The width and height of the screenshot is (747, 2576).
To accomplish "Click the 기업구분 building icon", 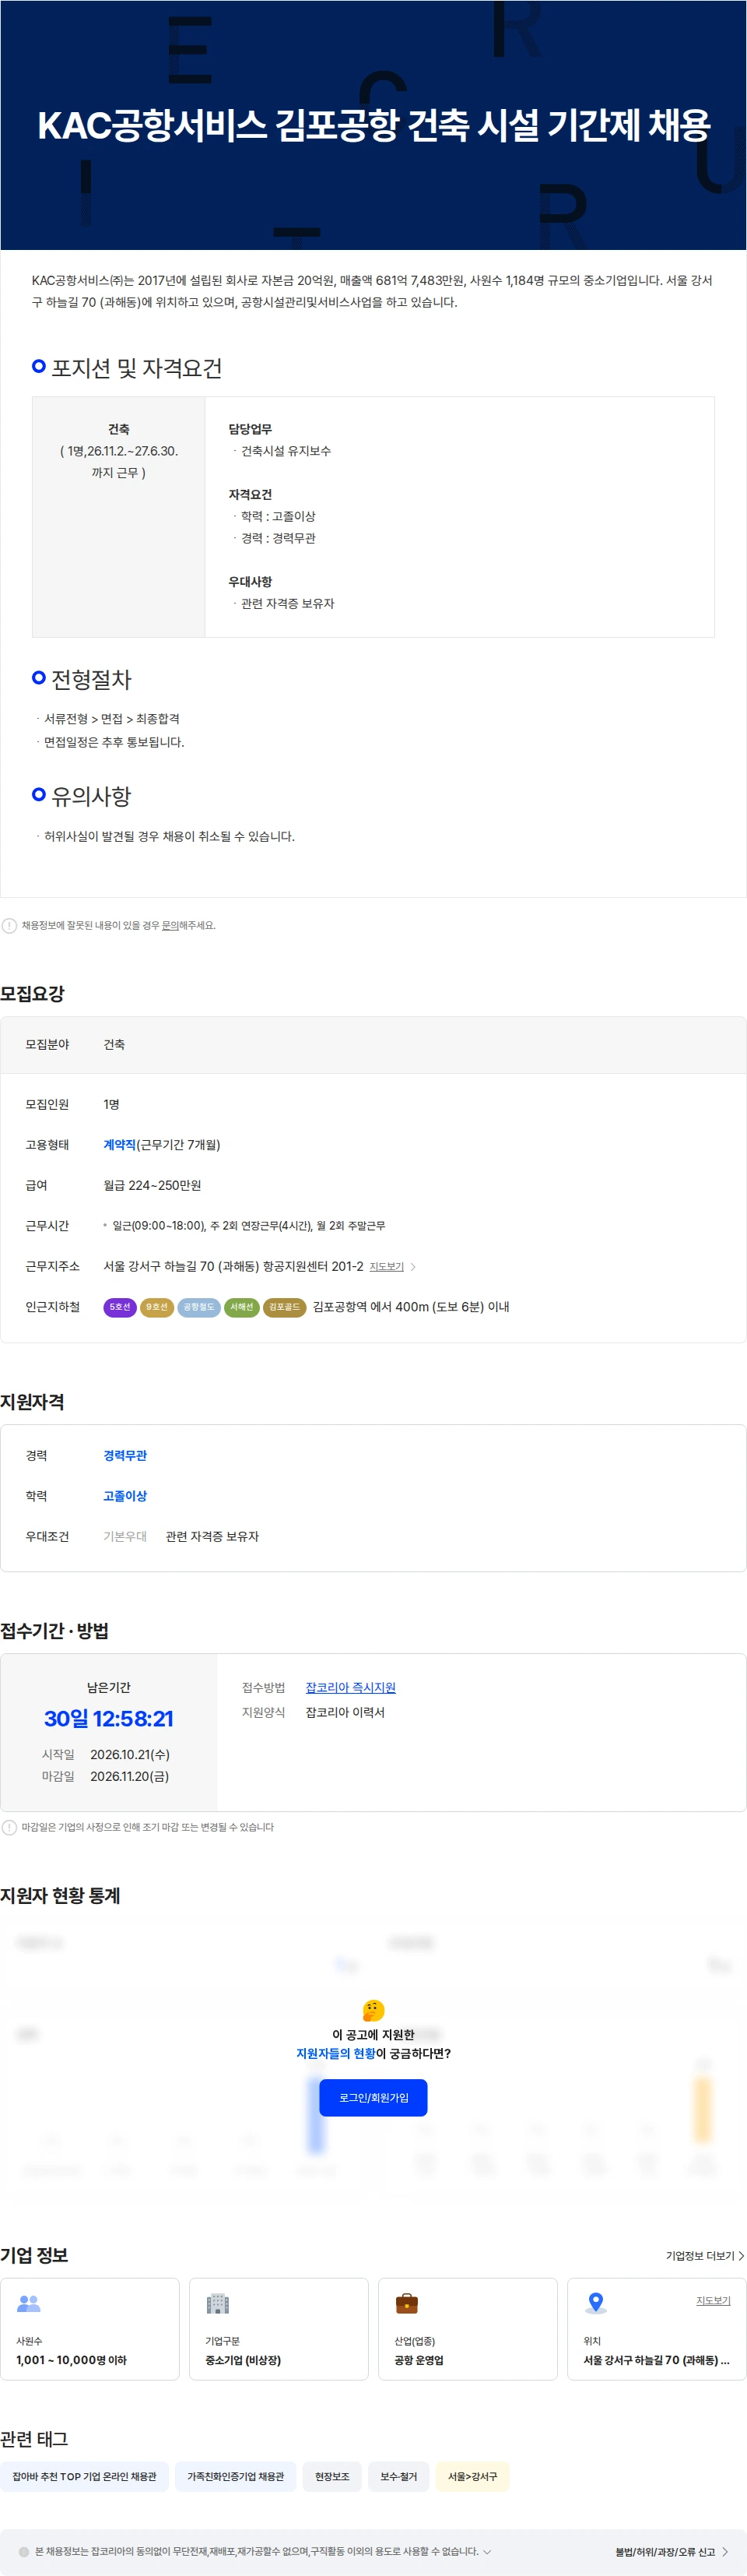I will pos(218,2303).
